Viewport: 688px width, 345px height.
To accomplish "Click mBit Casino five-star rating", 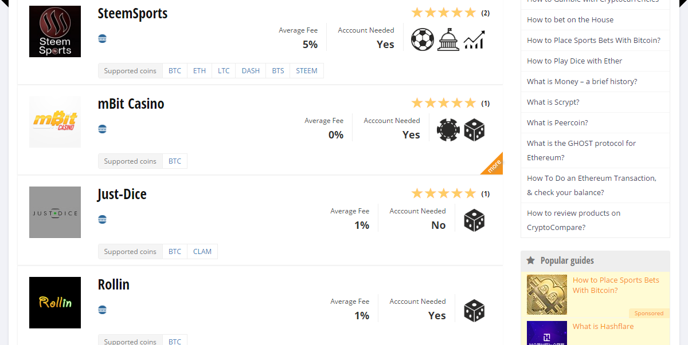I will point(444,103).
